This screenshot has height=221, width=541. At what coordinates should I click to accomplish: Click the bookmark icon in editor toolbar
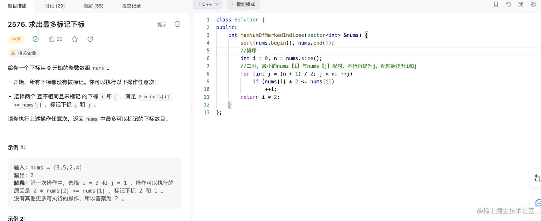[496, 4]
